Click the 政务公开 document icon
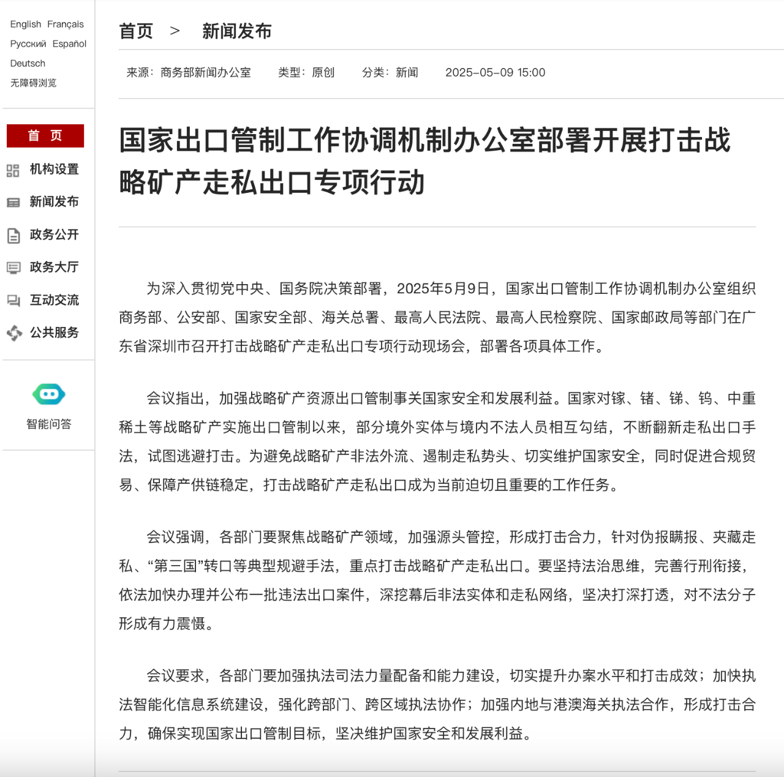 [x=13, y=236]
